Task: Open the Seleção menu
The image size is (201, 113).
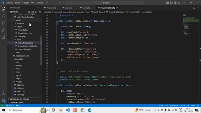Action: coord(26,3)
